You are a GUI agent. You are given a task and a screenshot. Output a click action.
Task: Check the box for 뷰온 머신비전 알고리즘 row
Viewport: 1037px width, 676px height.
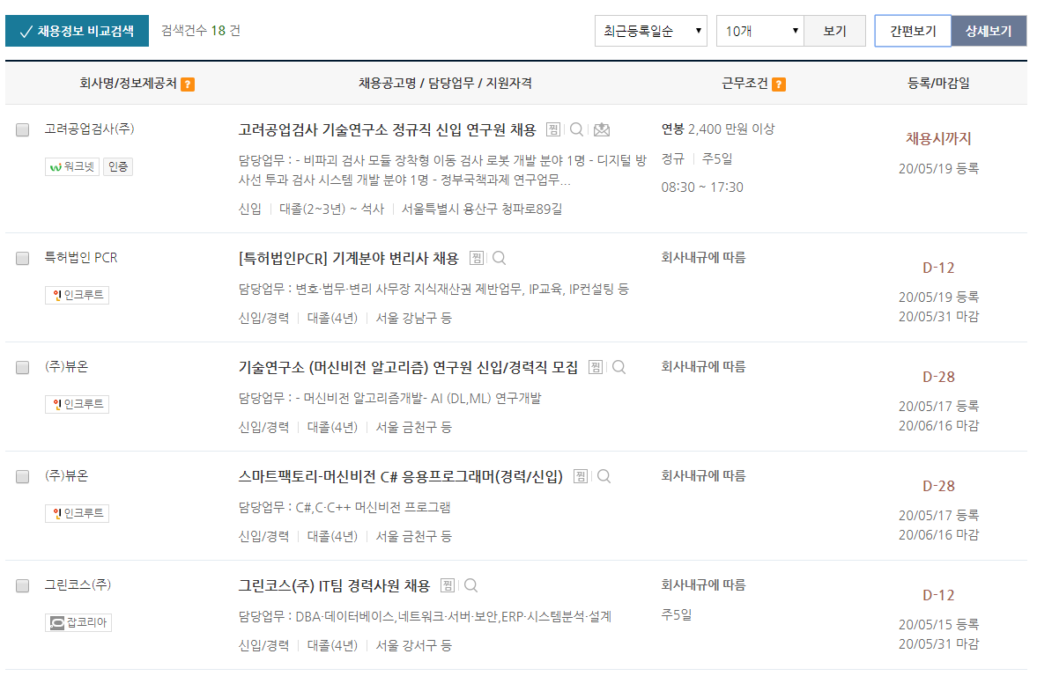coord(23,367)
